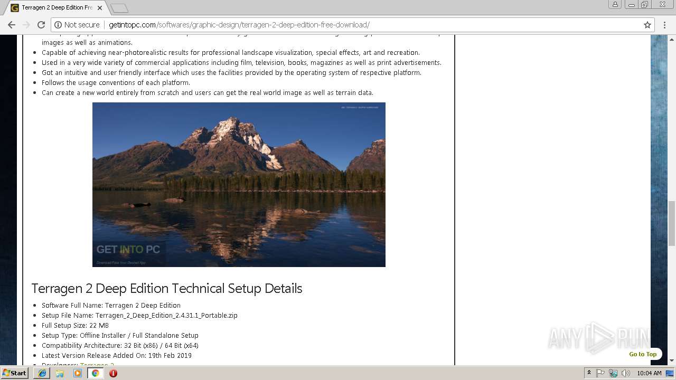Viewport: 676px width, 380px height.
Task: Click Latest Version Release Added On line
Action: [117, 355]
